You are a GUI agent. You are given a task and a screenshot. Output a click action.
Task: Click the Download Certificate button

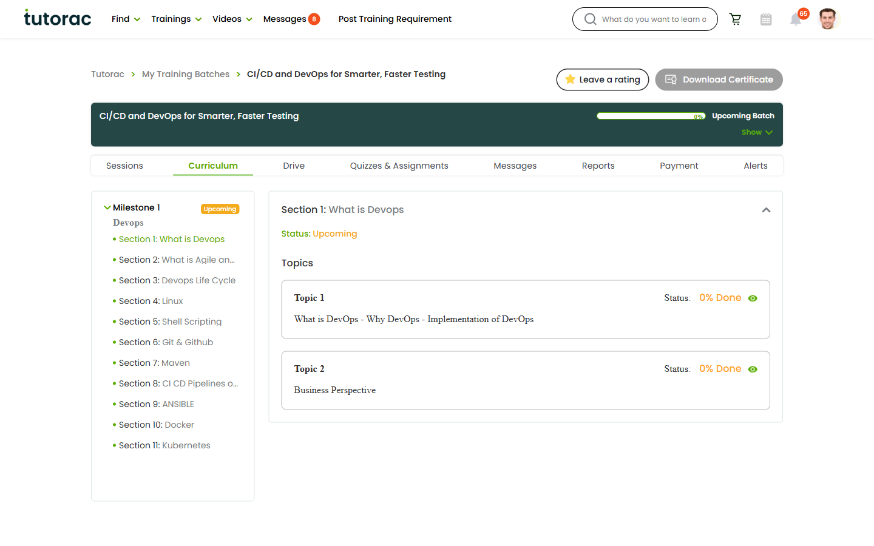tap(719, 79)
